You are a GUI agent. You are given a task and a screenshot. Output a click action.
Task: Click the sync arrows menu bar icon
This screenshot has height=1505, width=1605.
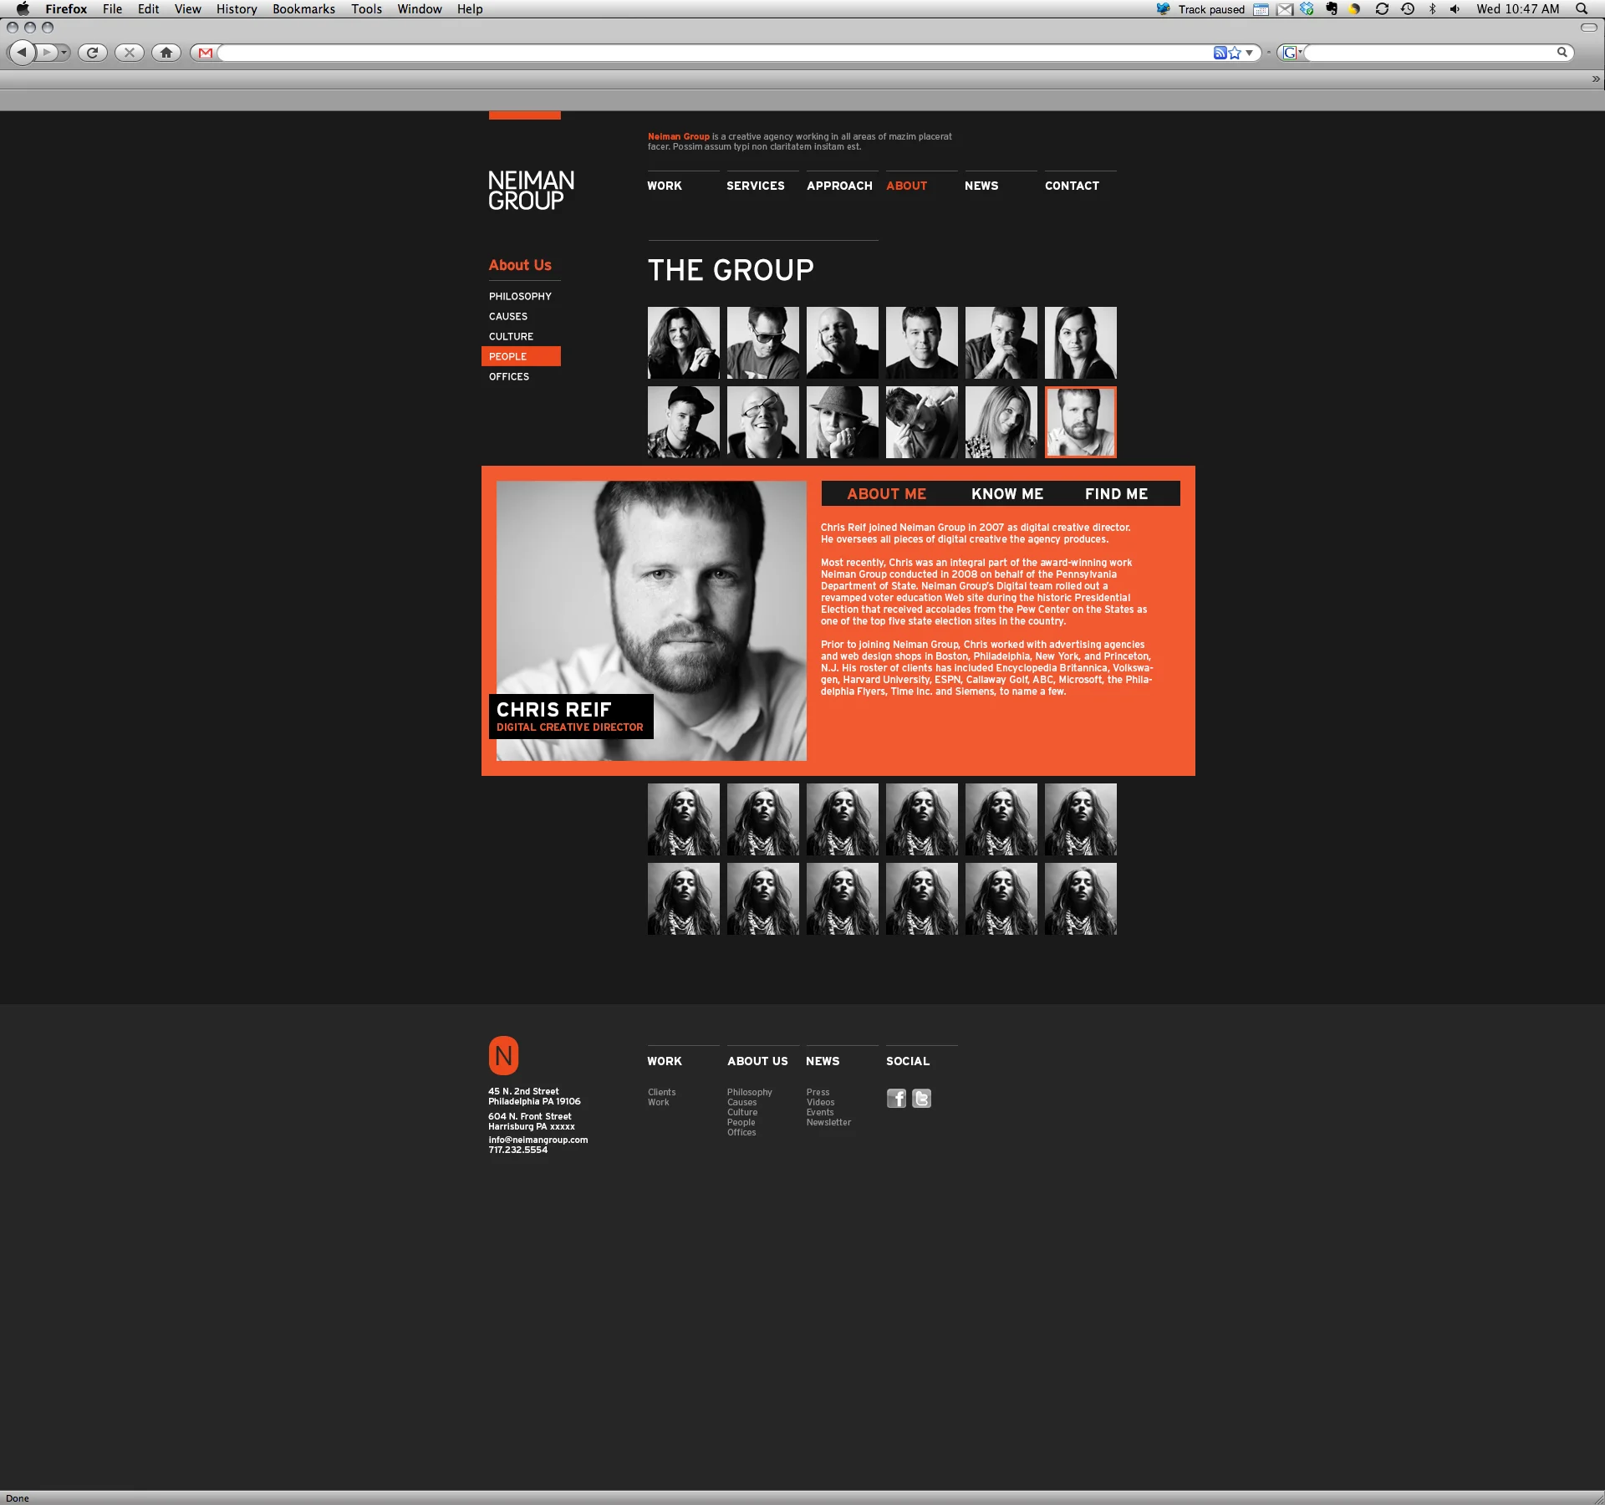coord(1382,8)
